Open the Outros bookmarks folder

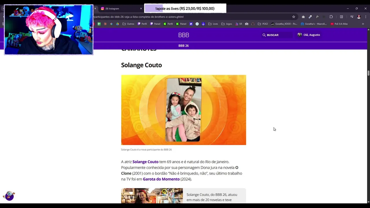click(x=128, y=24)
